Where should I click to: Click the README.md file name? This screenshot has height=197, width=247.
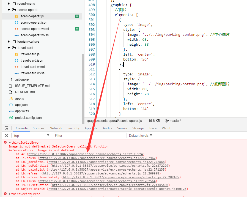[25, 92]
